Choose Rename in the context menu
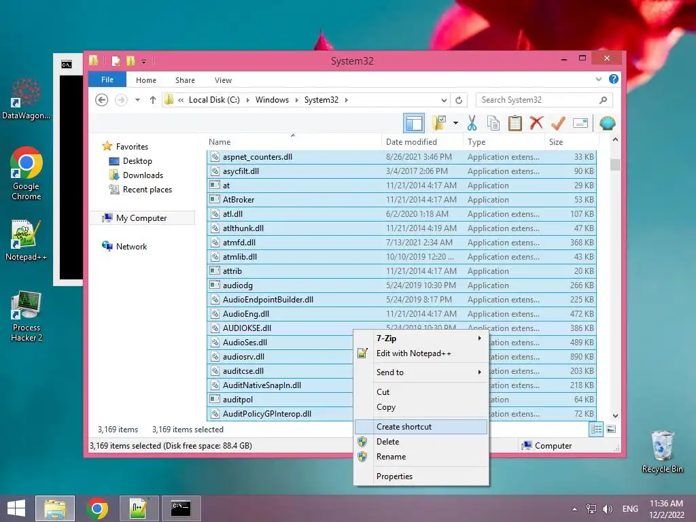The width and height of the screenshot is (696, 522). tap(421, 457)
